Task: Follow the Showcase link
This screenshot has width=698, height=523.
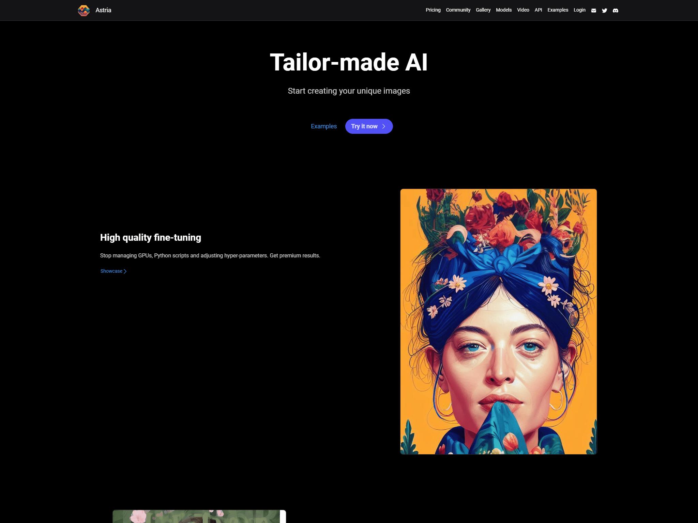Action: (x=113, y=271)
